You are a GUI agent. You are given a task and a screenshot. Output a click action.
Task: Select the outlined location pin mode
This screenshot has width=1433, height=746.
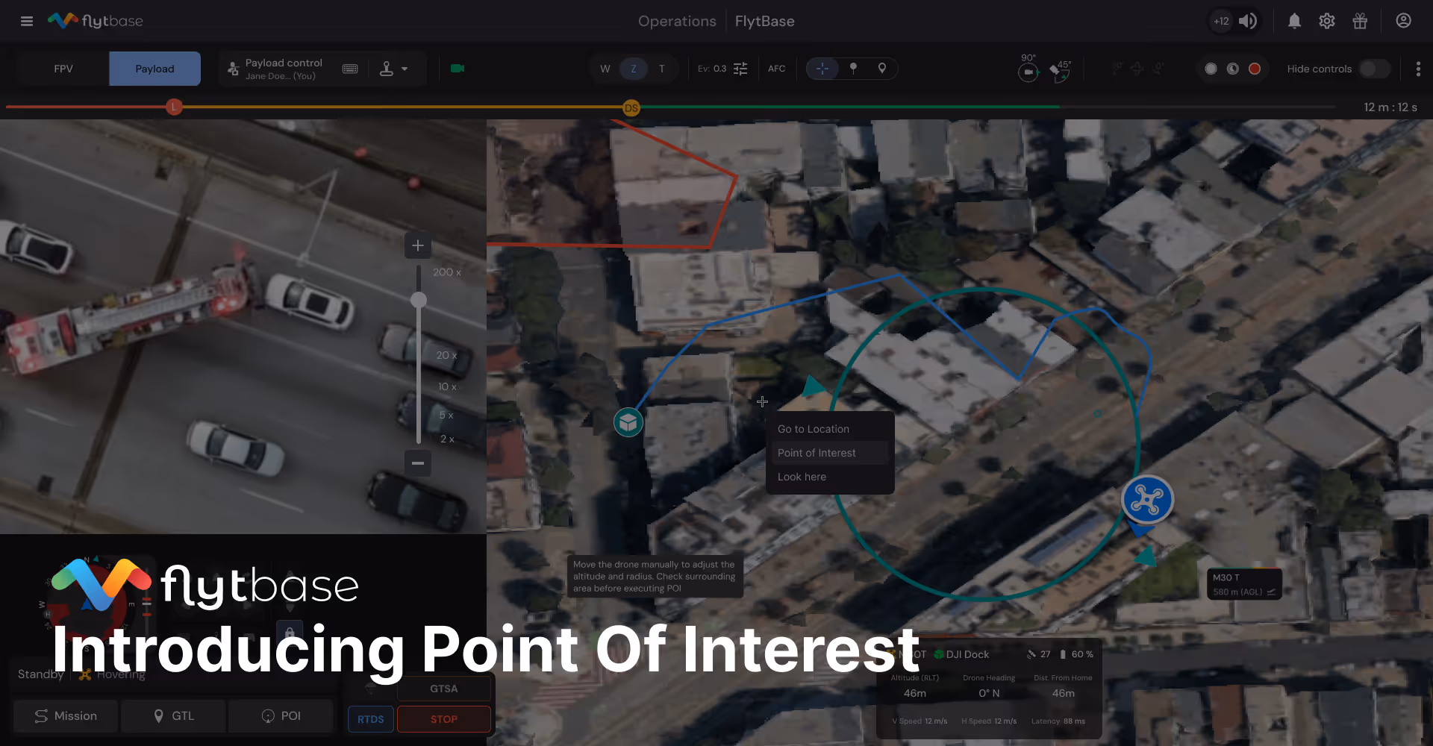[882, 69]
